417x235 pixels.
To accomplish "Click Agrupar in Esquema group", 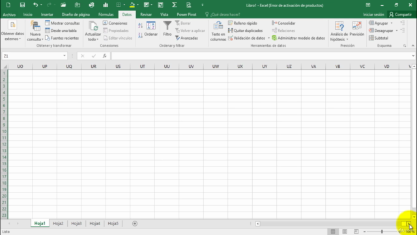I will (x=378, y=23).
